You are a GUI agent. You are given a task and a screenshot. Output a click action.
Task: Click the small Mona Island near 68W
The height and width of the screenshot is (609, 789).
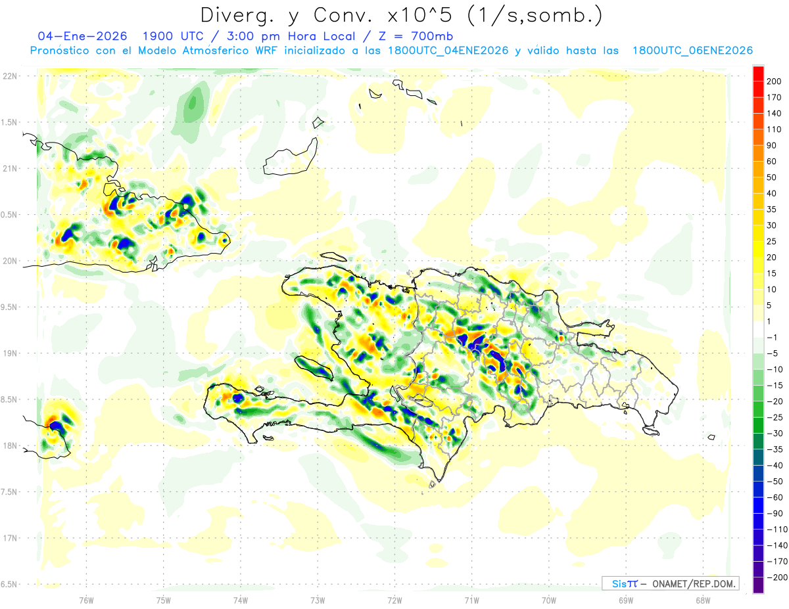coord(710,437)
